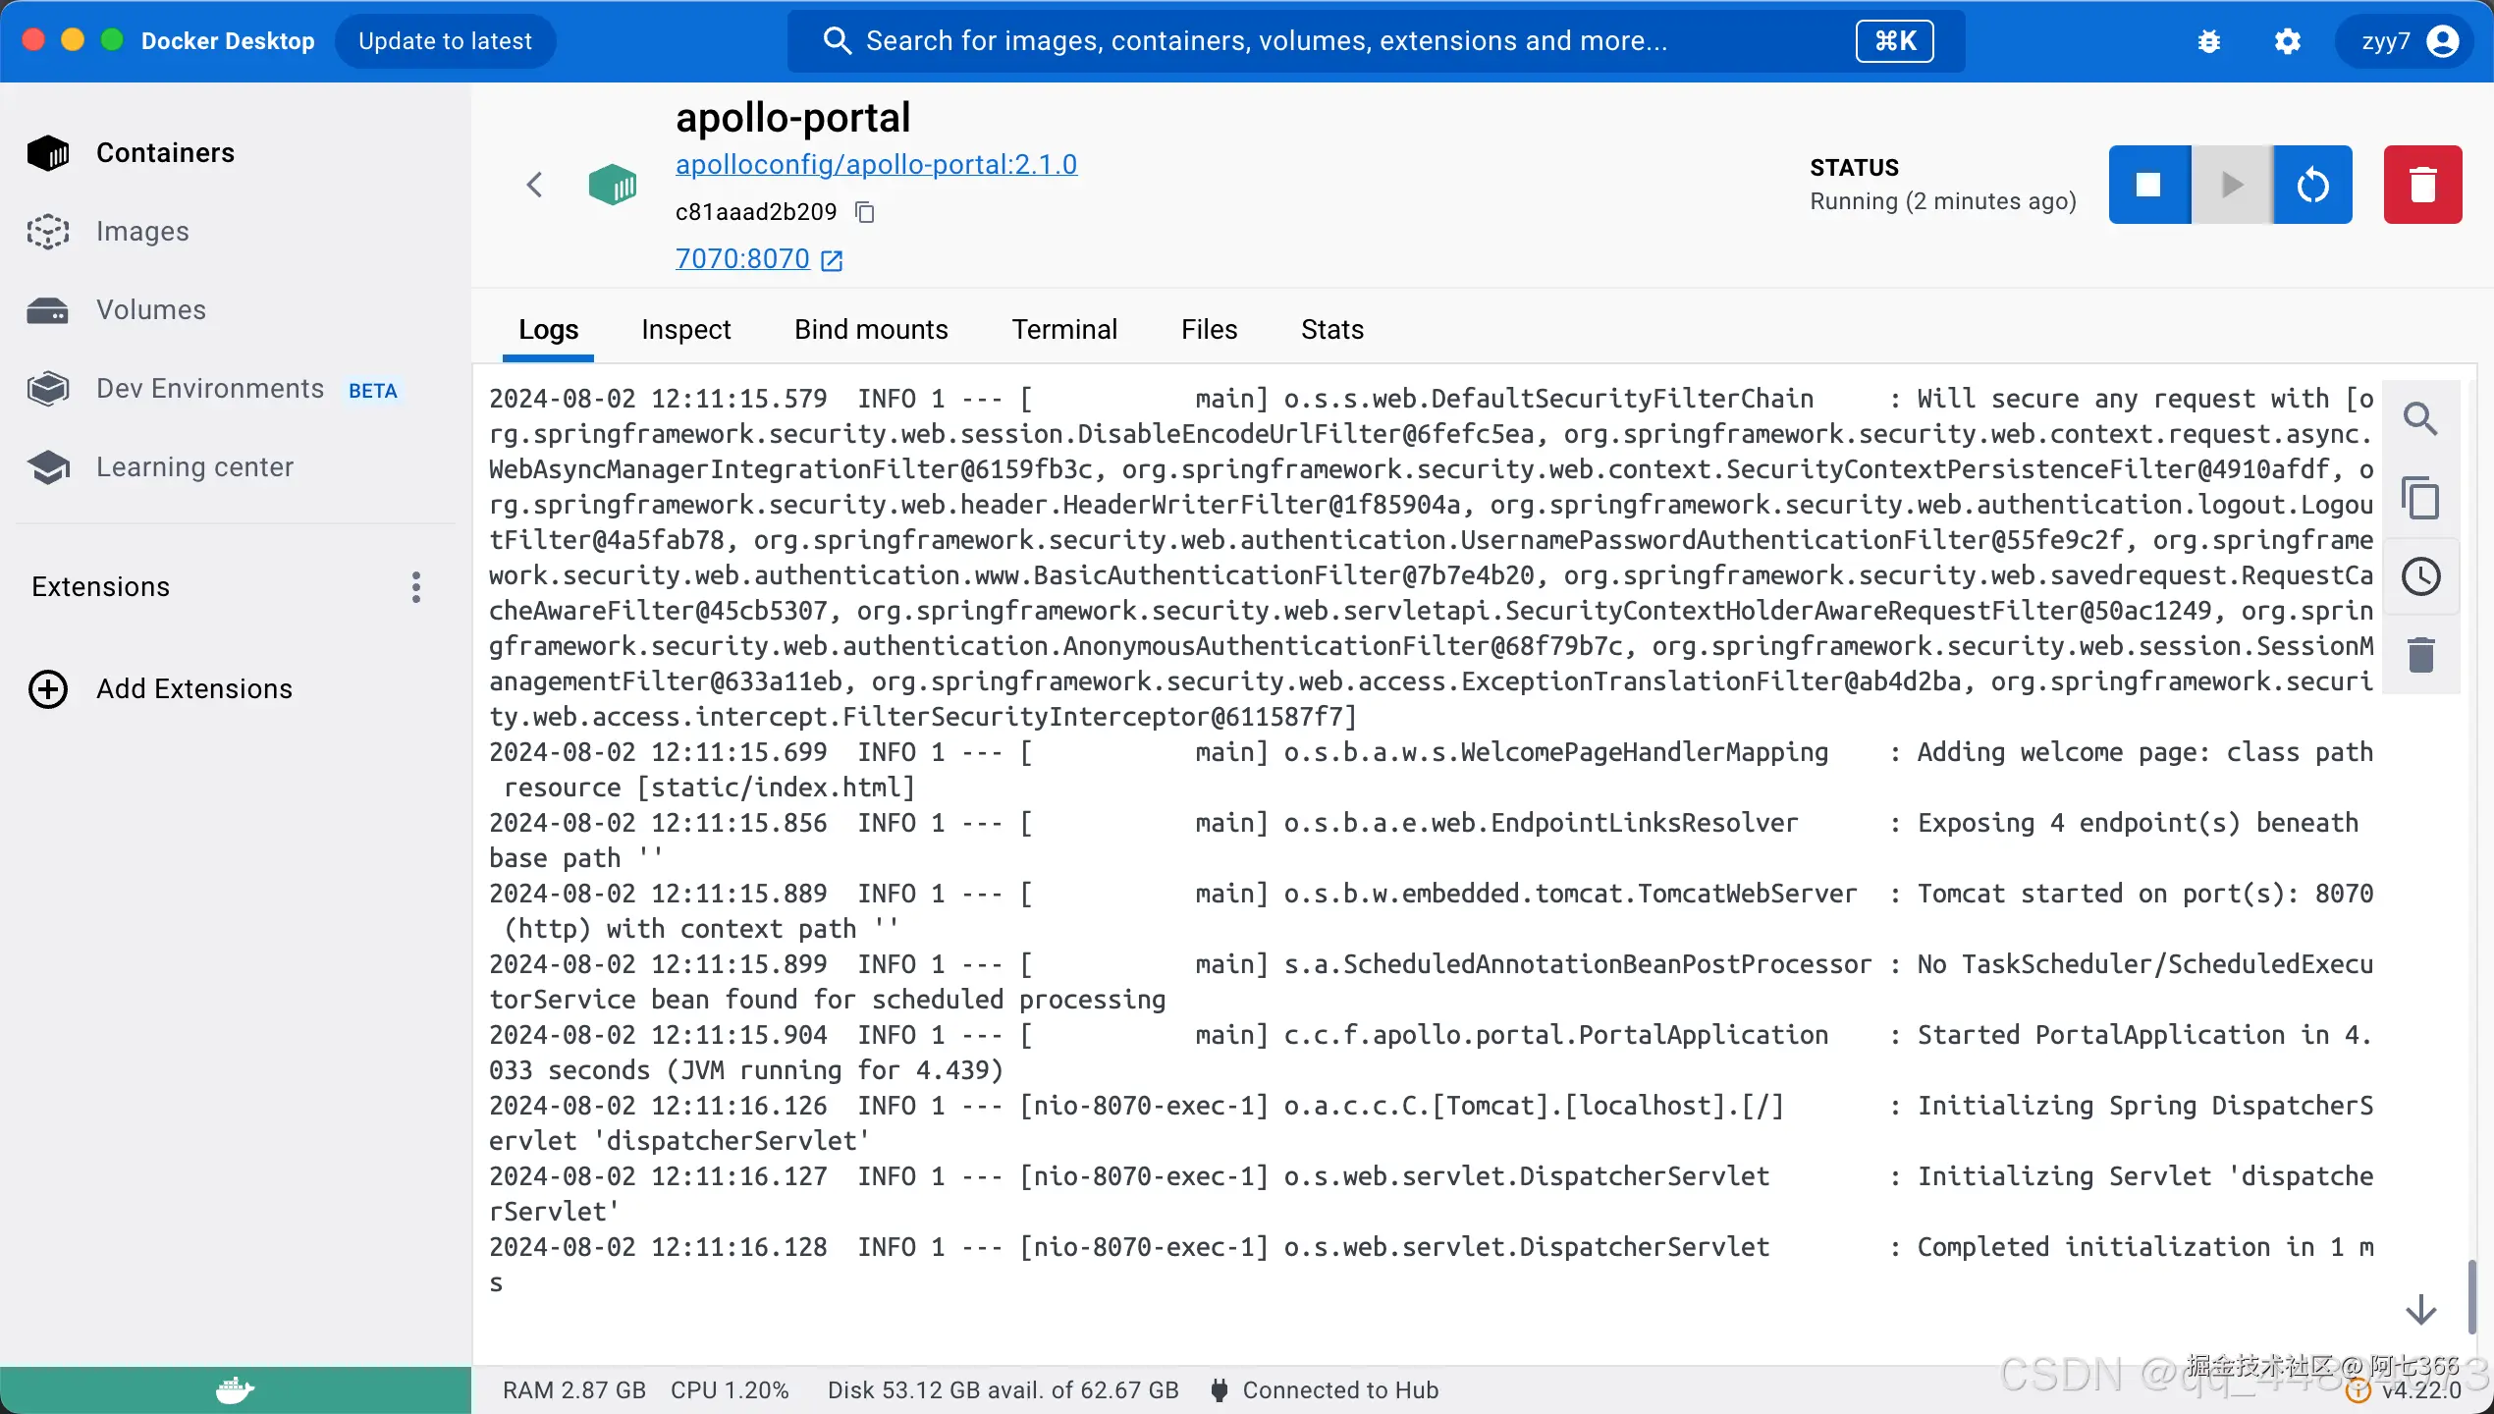Viewport: 2494px width, 1414px height.
Task: Open apolloconfig/apollo-portal:2.1.0 image link
Action: point(876,165)
